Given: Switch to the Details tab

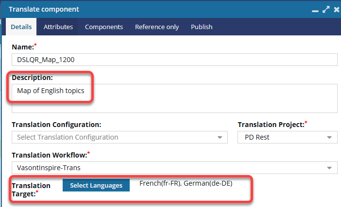Looking at the screenshot, I should click(21, 27).
